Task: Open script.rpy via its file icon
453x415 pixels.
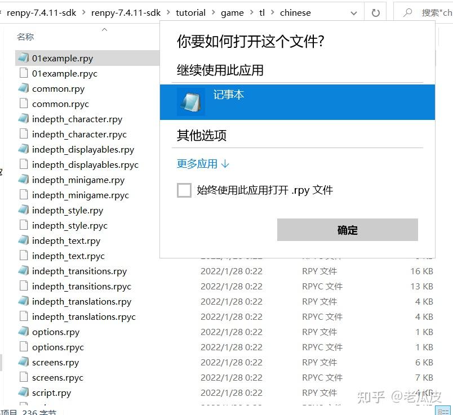Action: [23, 392]
